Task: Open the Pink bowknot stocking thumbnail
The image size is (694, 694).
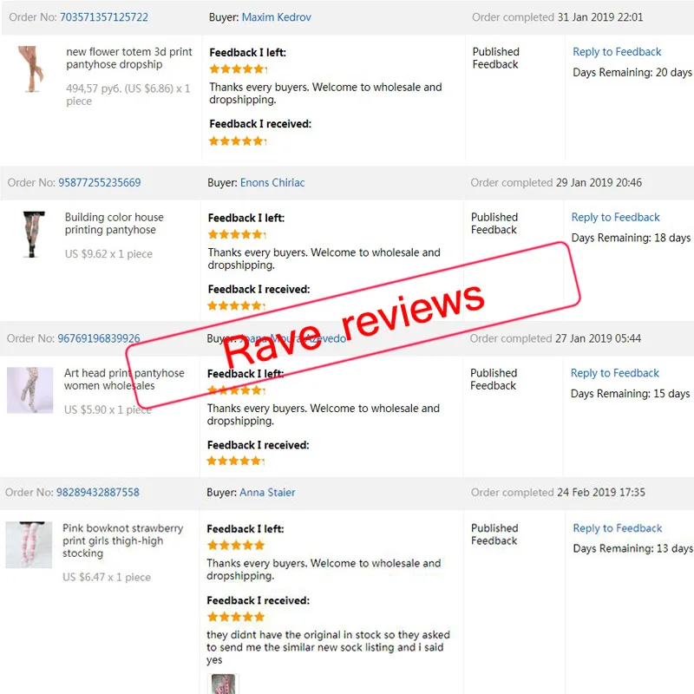Action: 29,545
